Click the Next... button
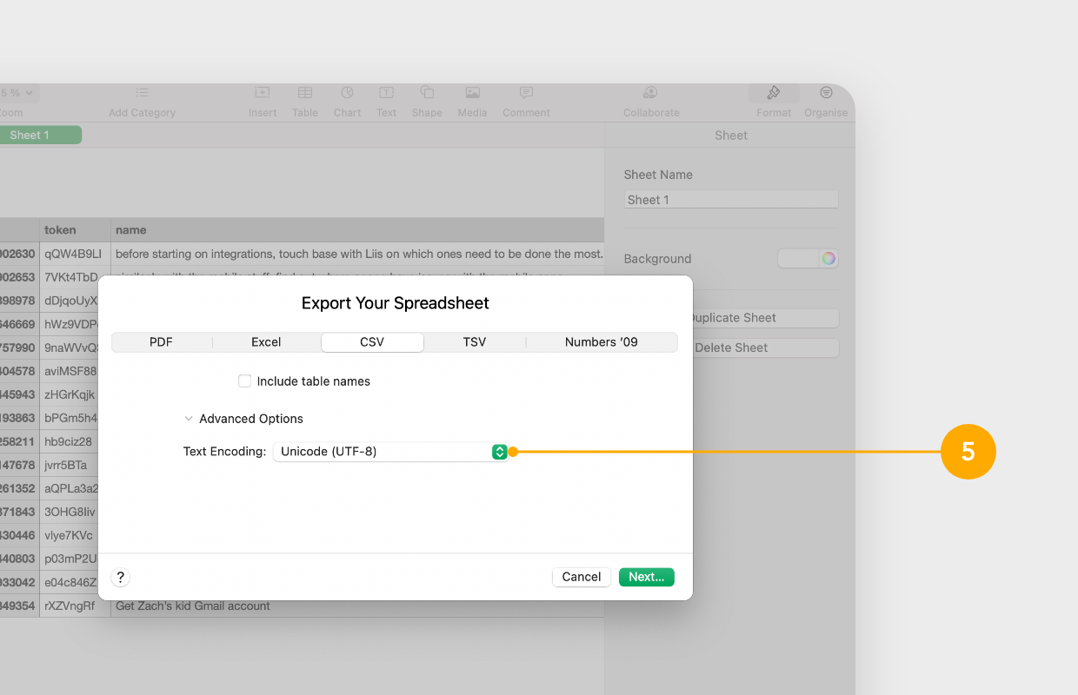This screenshot has width=1078, height=695. coord(646,577)
